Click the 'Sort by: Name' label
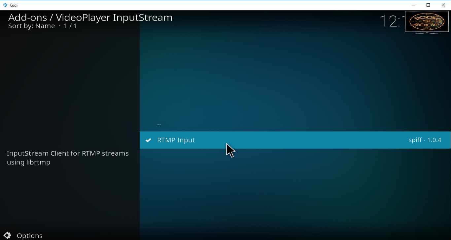 point(32,26)
